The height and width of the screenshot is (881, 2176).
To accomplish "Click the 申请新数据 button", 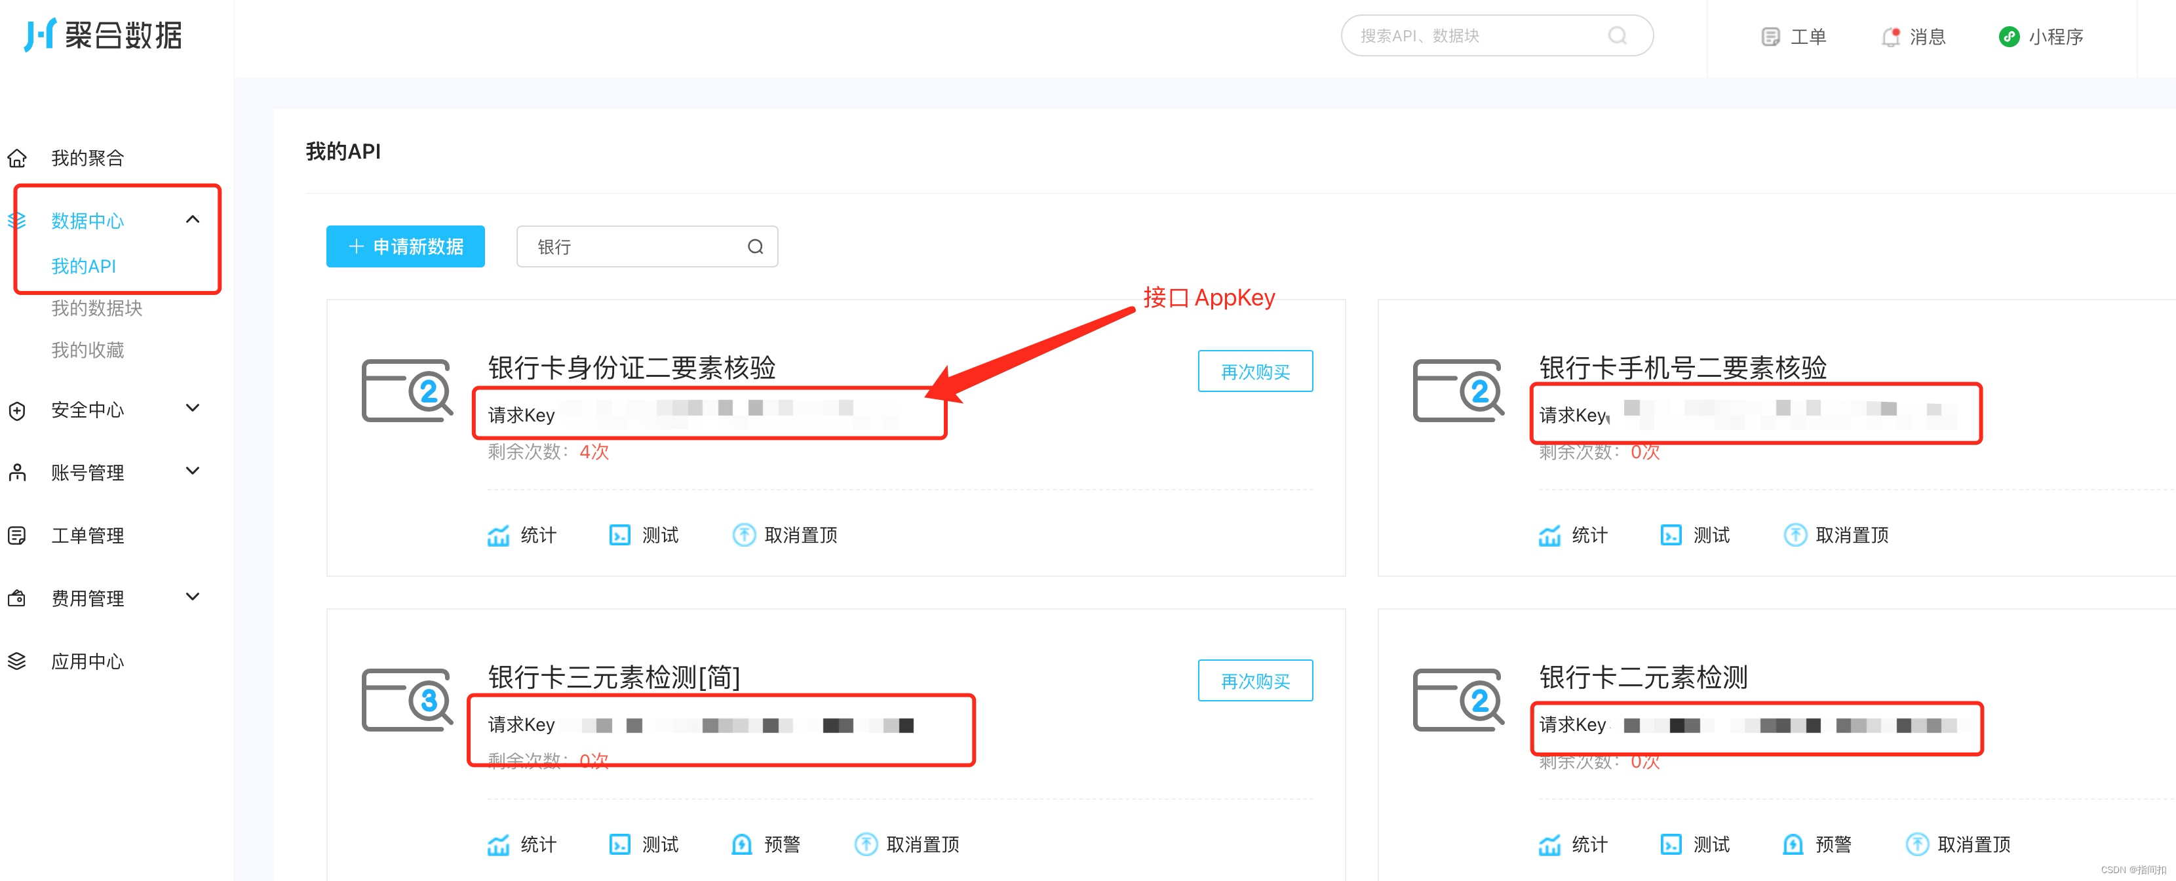I will tap(406, 246).
